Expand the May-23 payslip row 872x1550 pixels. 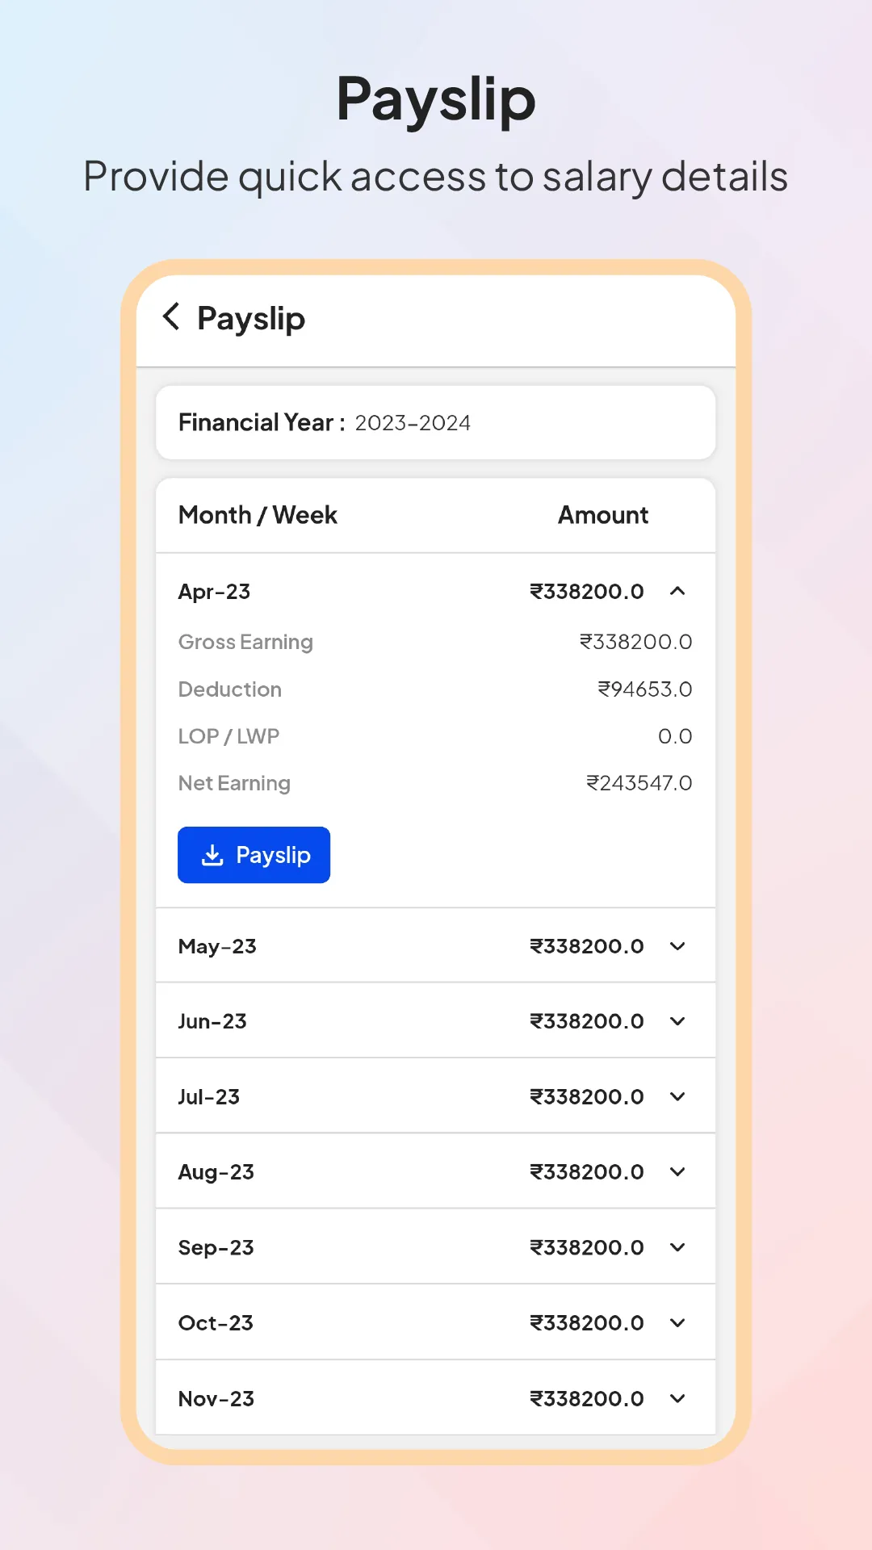[677, 946]
